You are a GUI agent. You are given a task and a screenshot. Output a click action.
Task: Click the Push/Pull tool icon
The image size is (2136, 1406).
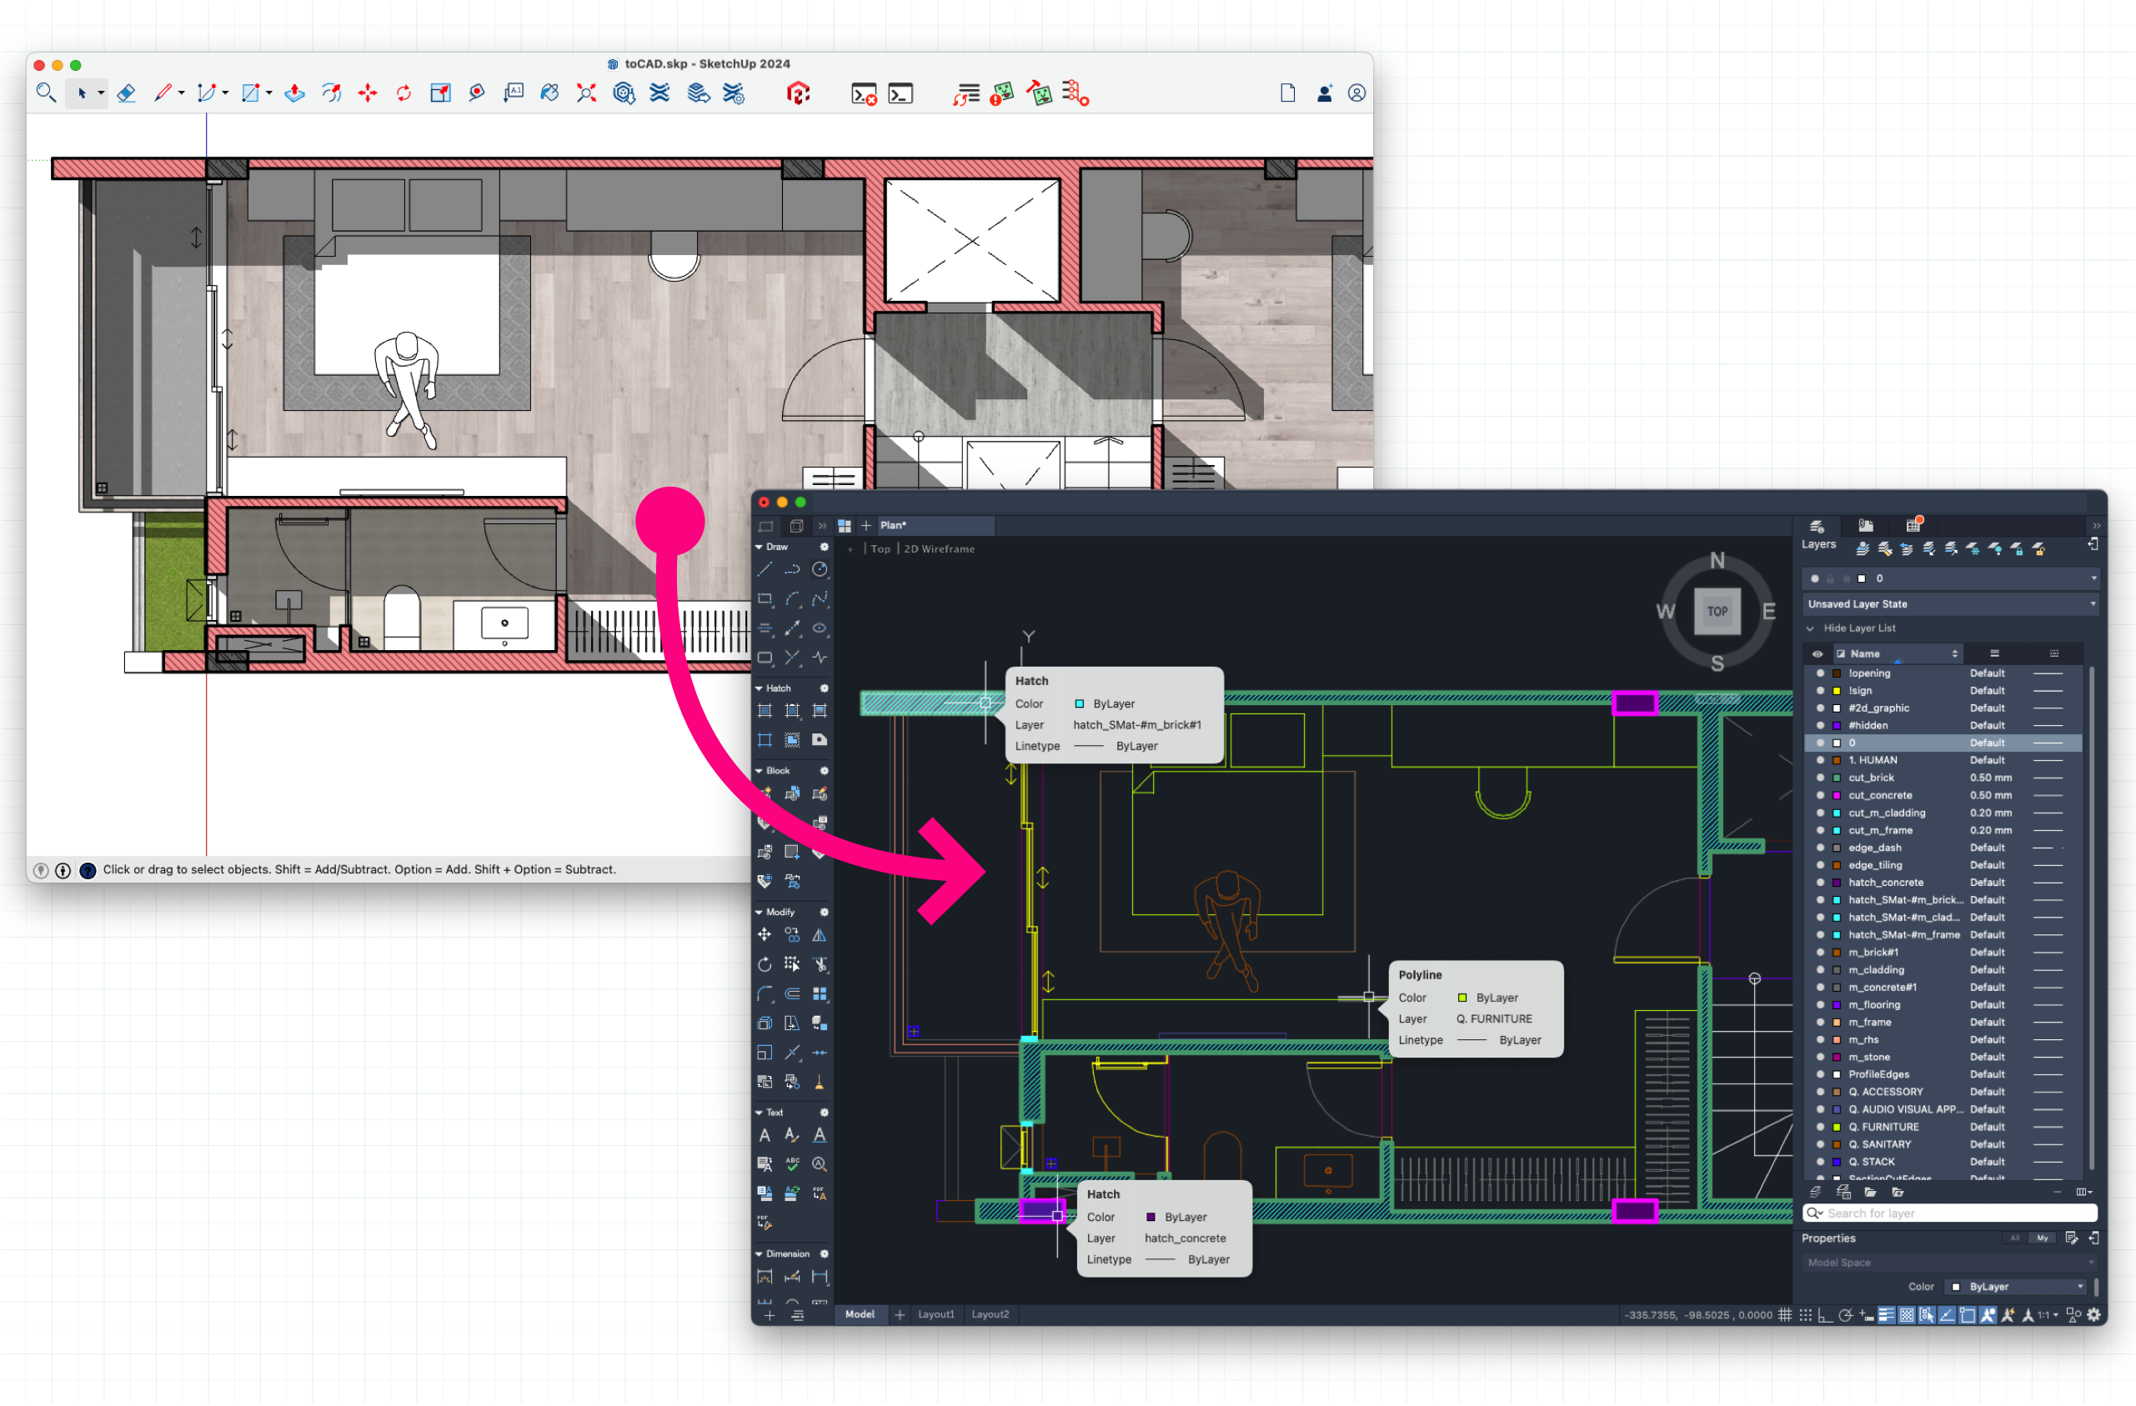(x=294, y=93)
